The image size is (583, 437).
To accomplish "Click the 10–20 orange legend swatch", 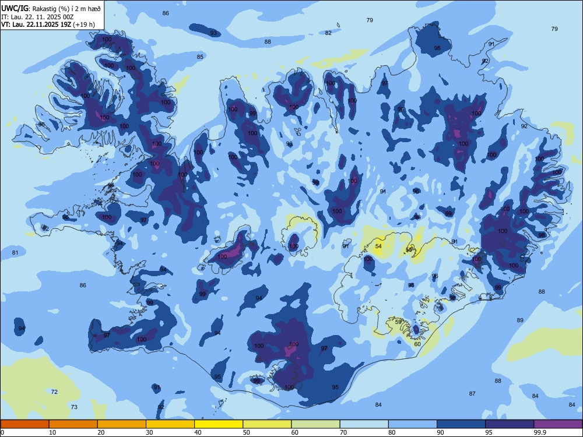I will (x=73, y=424).
